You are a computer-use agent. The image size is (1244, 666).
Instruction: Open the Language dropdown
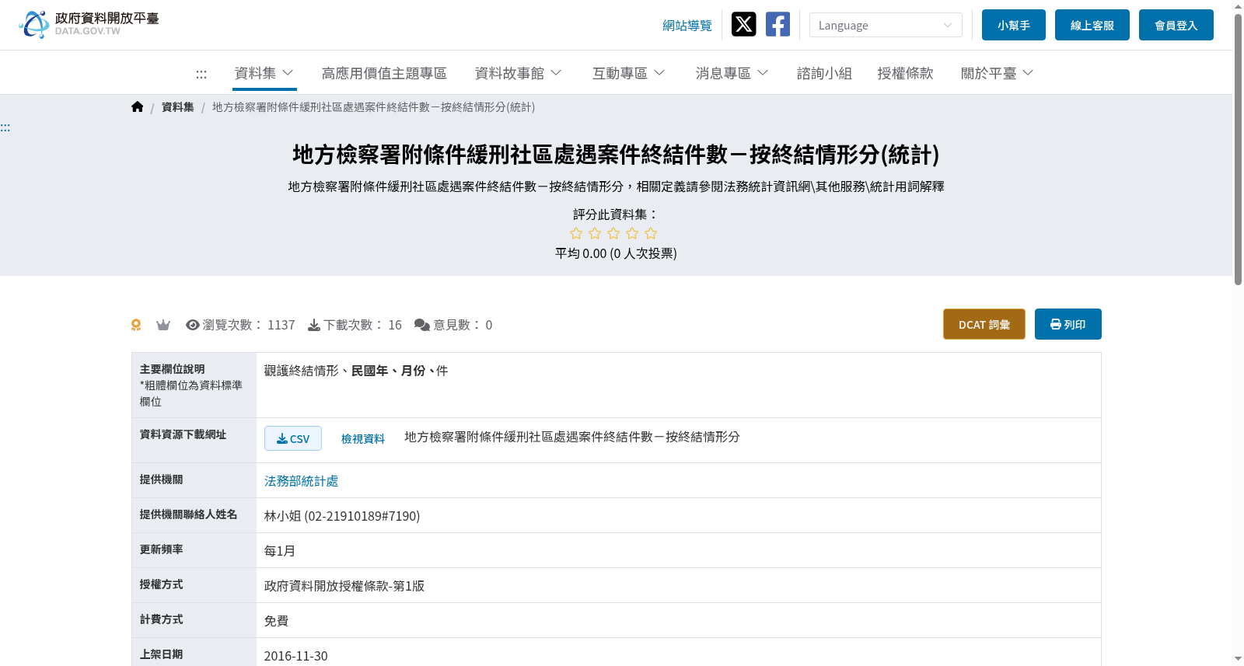pyautogui.click(x=886, y=25)
